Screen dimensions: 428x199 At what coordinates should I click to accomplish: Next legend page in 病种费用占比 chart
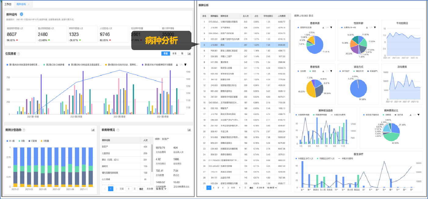(x=419, y=115)
